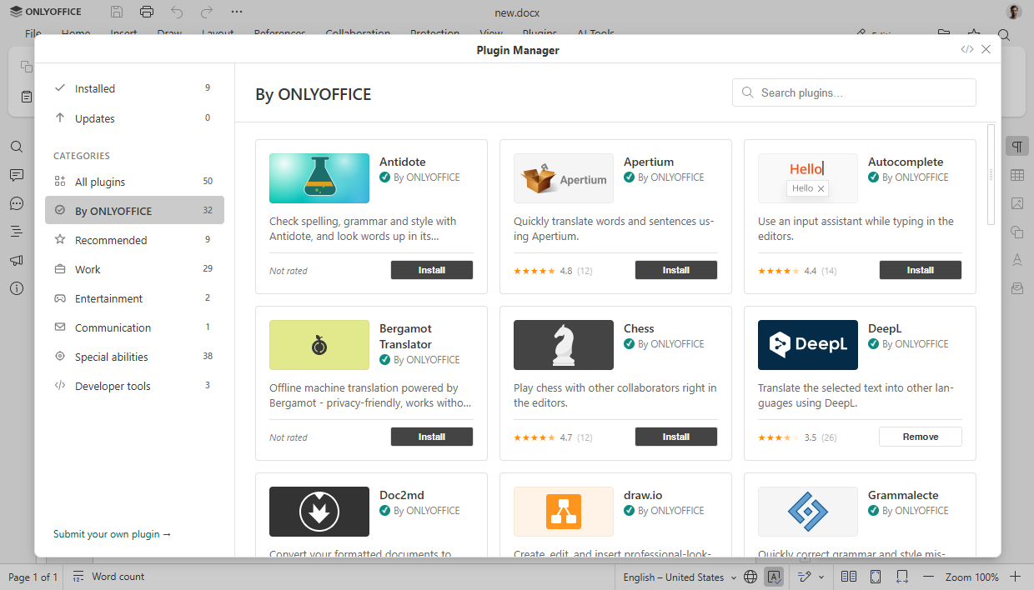The height and width of the screenshot is (590, 1034).
Task: Click the Redo arrow in the title bar
Action: point(207,12)
